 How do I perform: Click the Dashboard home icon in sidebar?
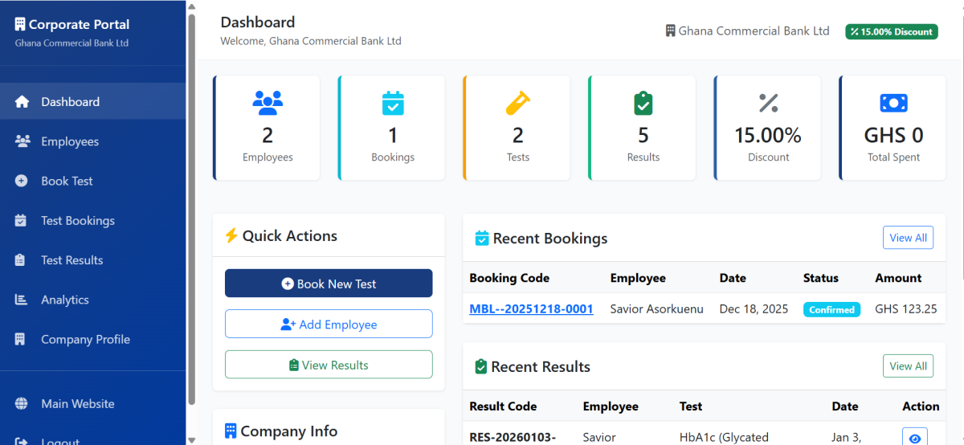[x=22, y=102]
